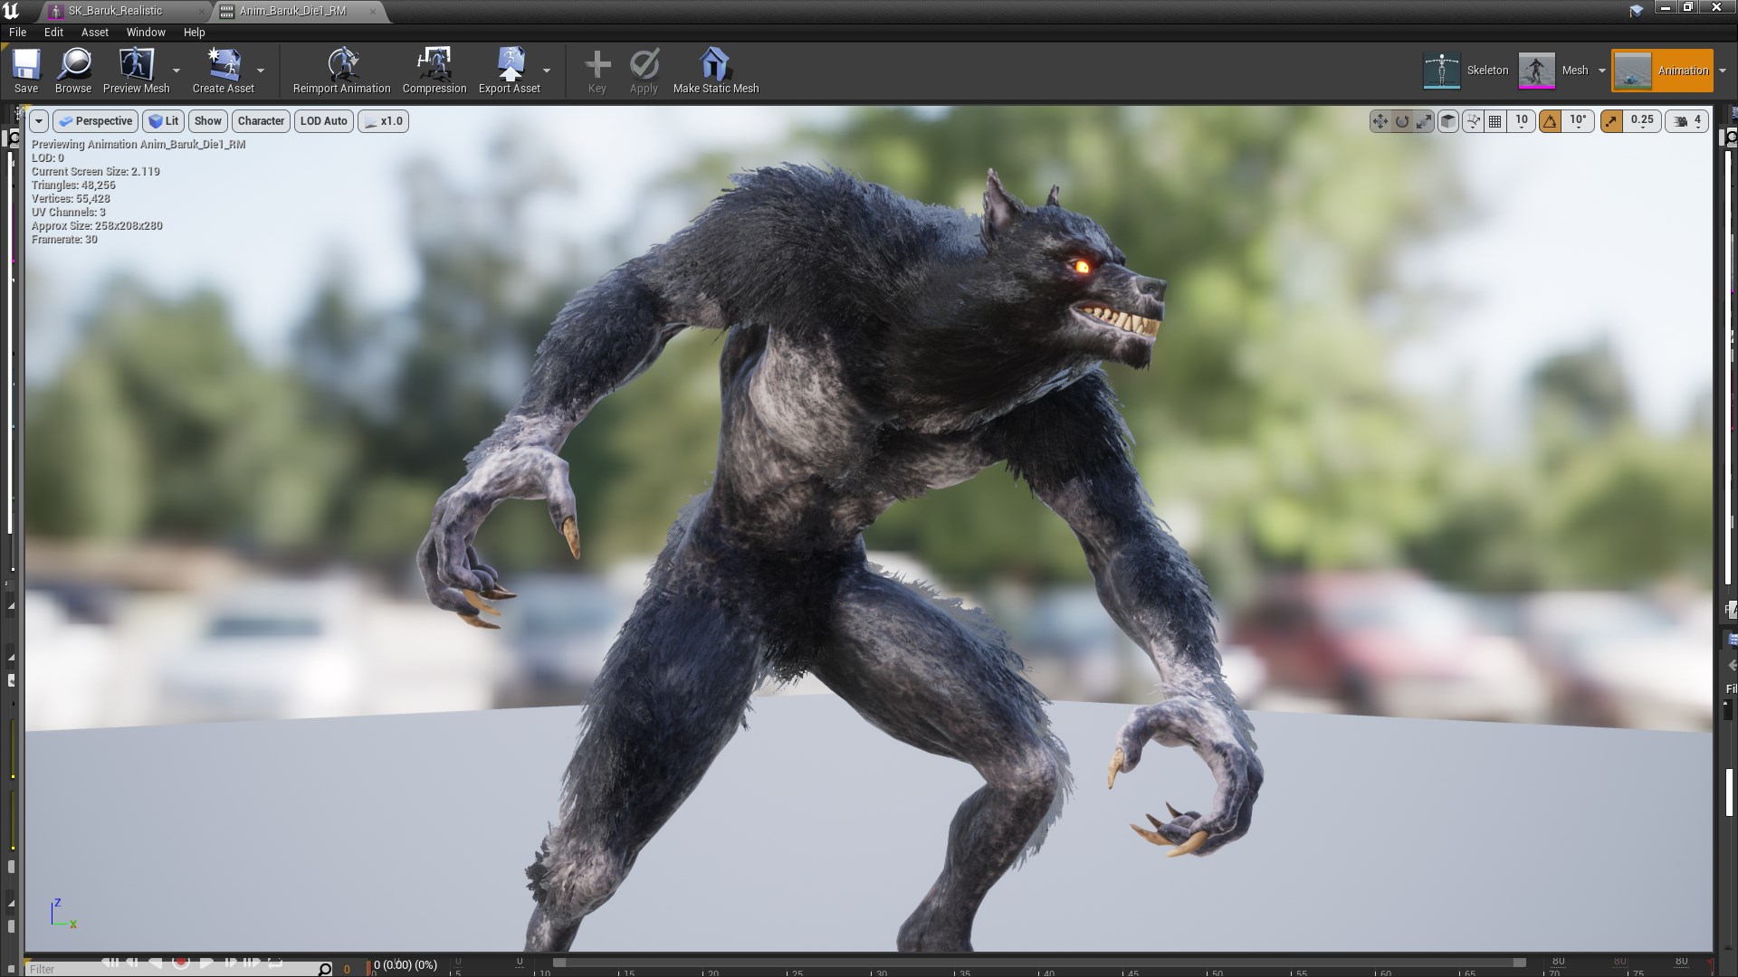Click the Browse button
1738x977 pixels.
click(72, 71)
